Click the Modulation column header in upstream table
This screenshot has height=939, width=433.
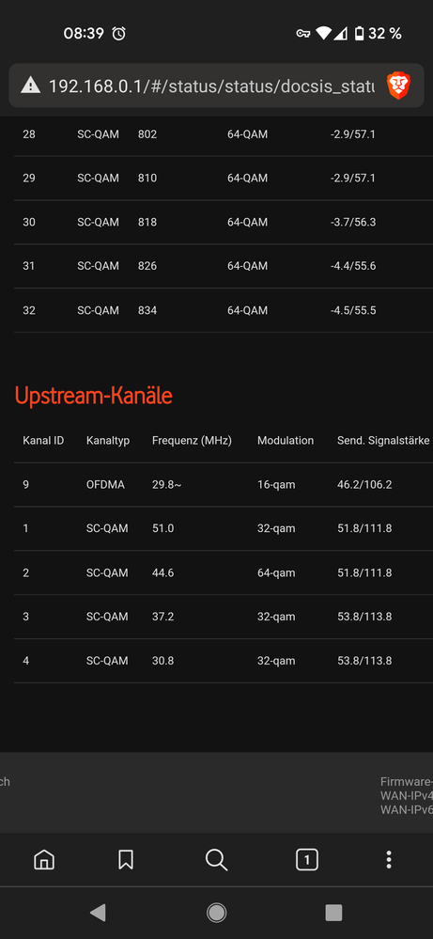pos(286,441)
